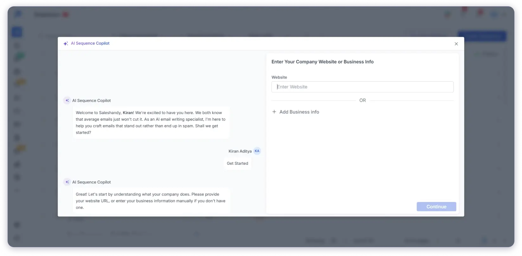Image resolution: width=522 pixels, height=256 pixels.
Task: Click the KA user avatar badge
Action: tap(257, 151)
